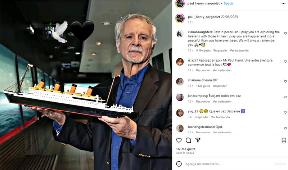
Task: Open comment bubble icon below comments
Action: 188,140
